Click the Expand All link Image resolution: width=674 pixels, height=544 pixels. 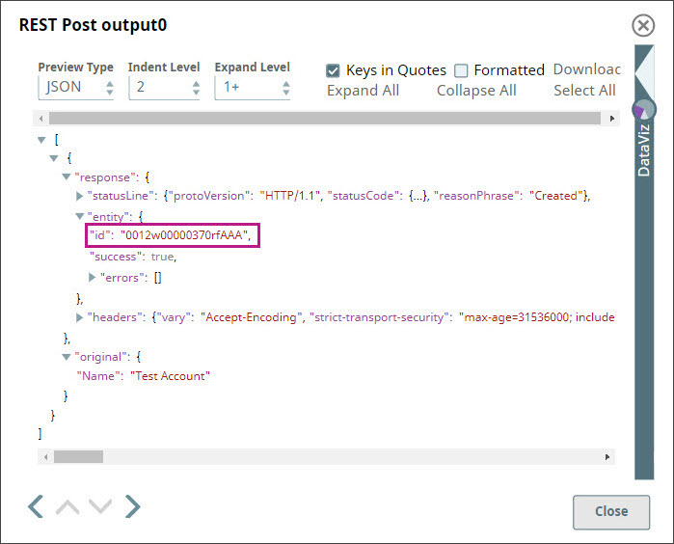[363, 91]
